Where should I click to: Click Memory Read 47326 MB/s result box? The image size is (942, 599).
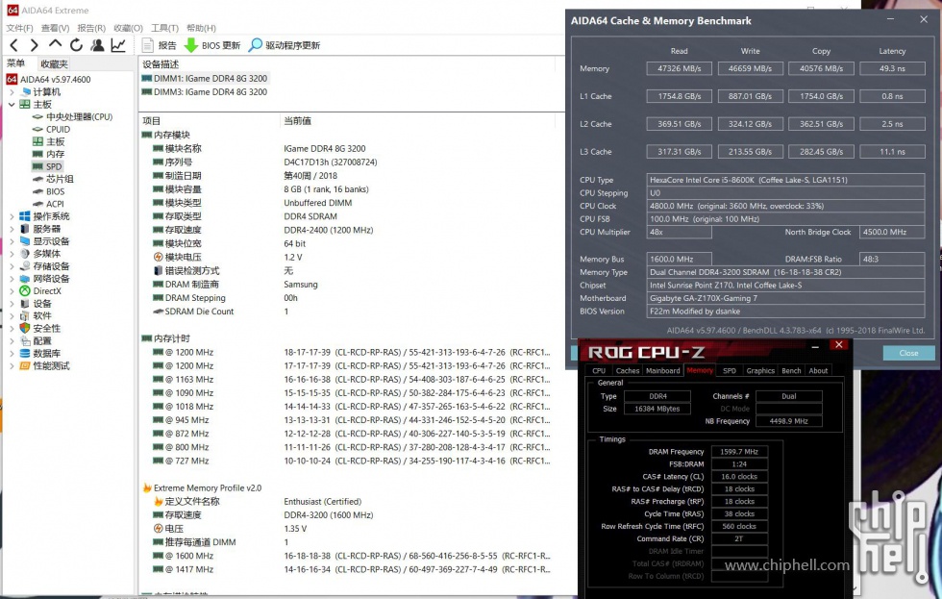click(679, 68)
